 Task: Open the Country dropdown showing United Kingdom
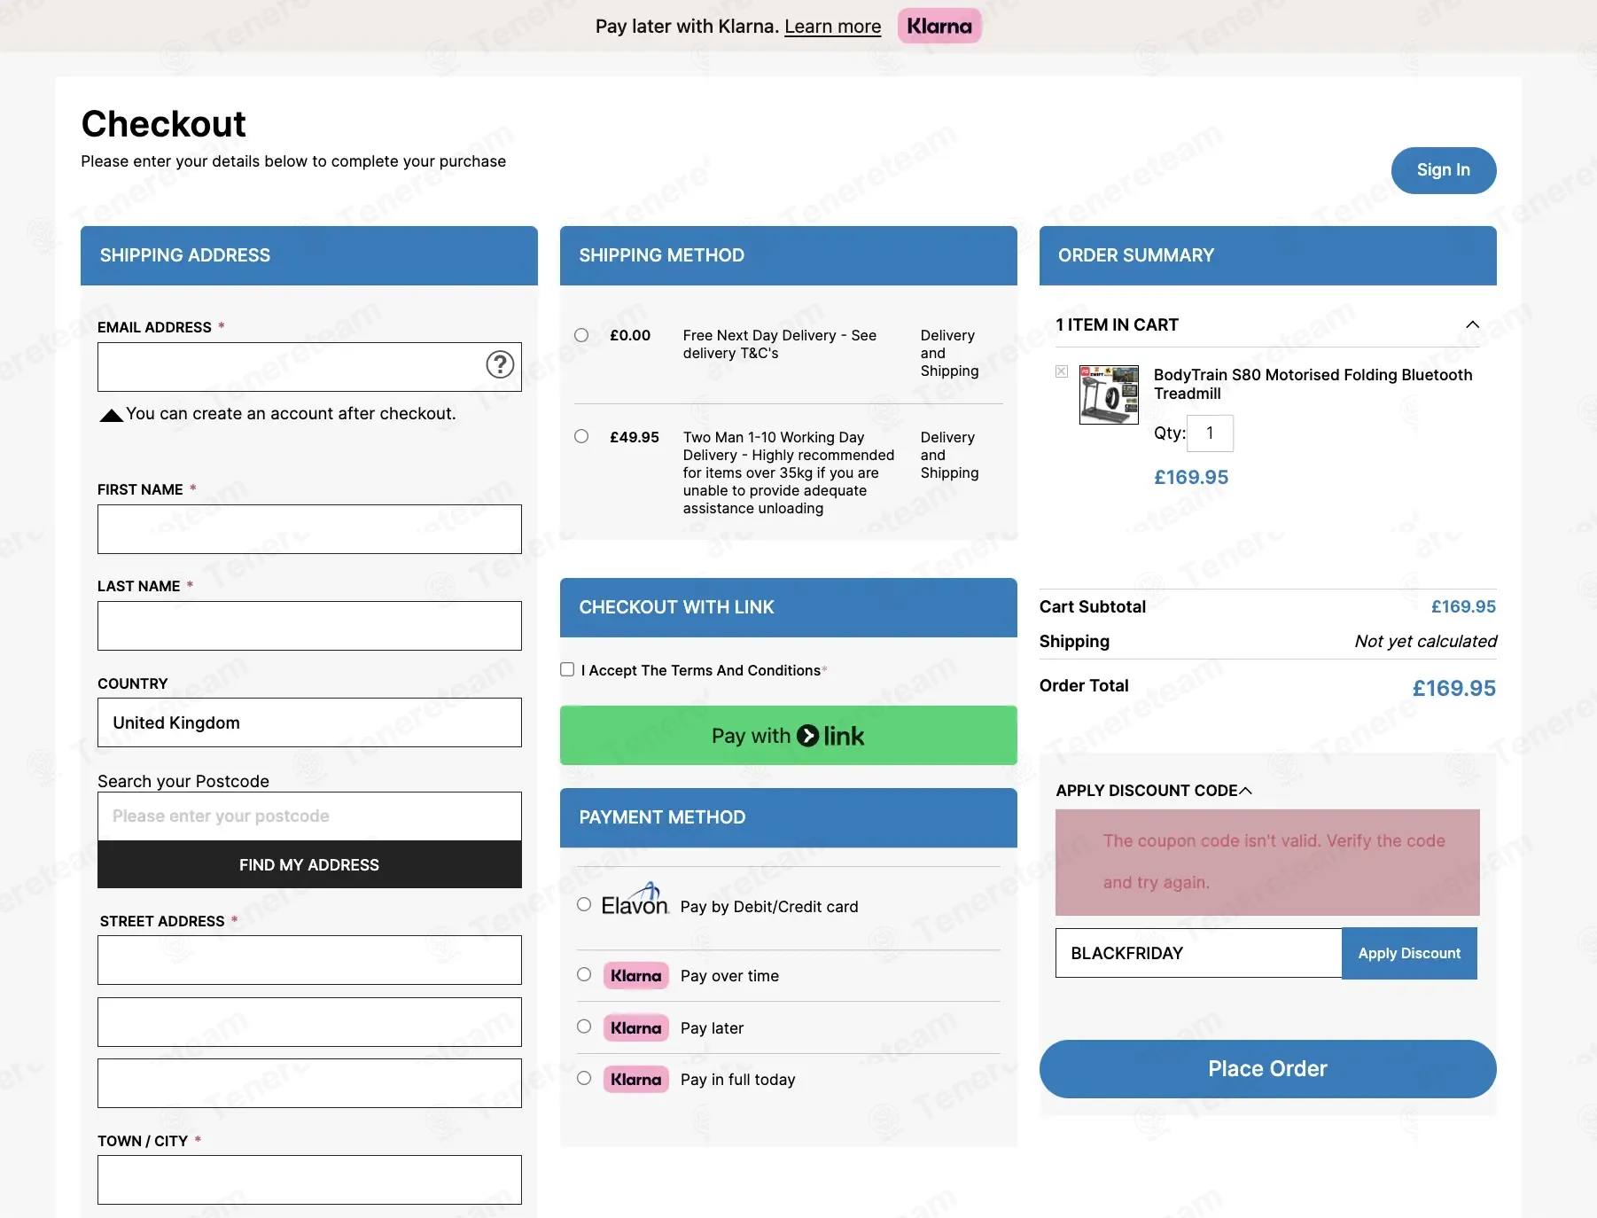(x=309, y=722)
